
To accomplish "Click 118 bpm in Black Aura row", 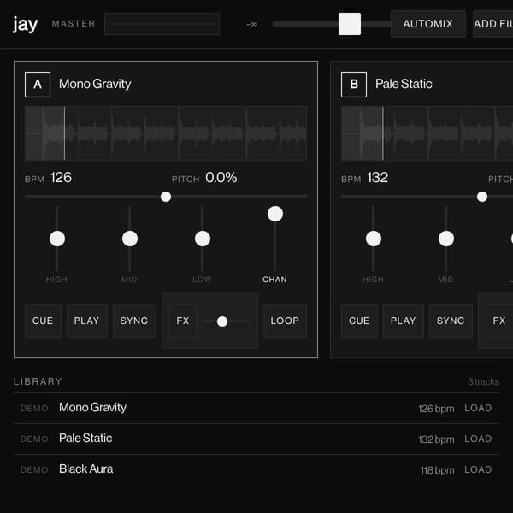I will (x=438, y=470).
